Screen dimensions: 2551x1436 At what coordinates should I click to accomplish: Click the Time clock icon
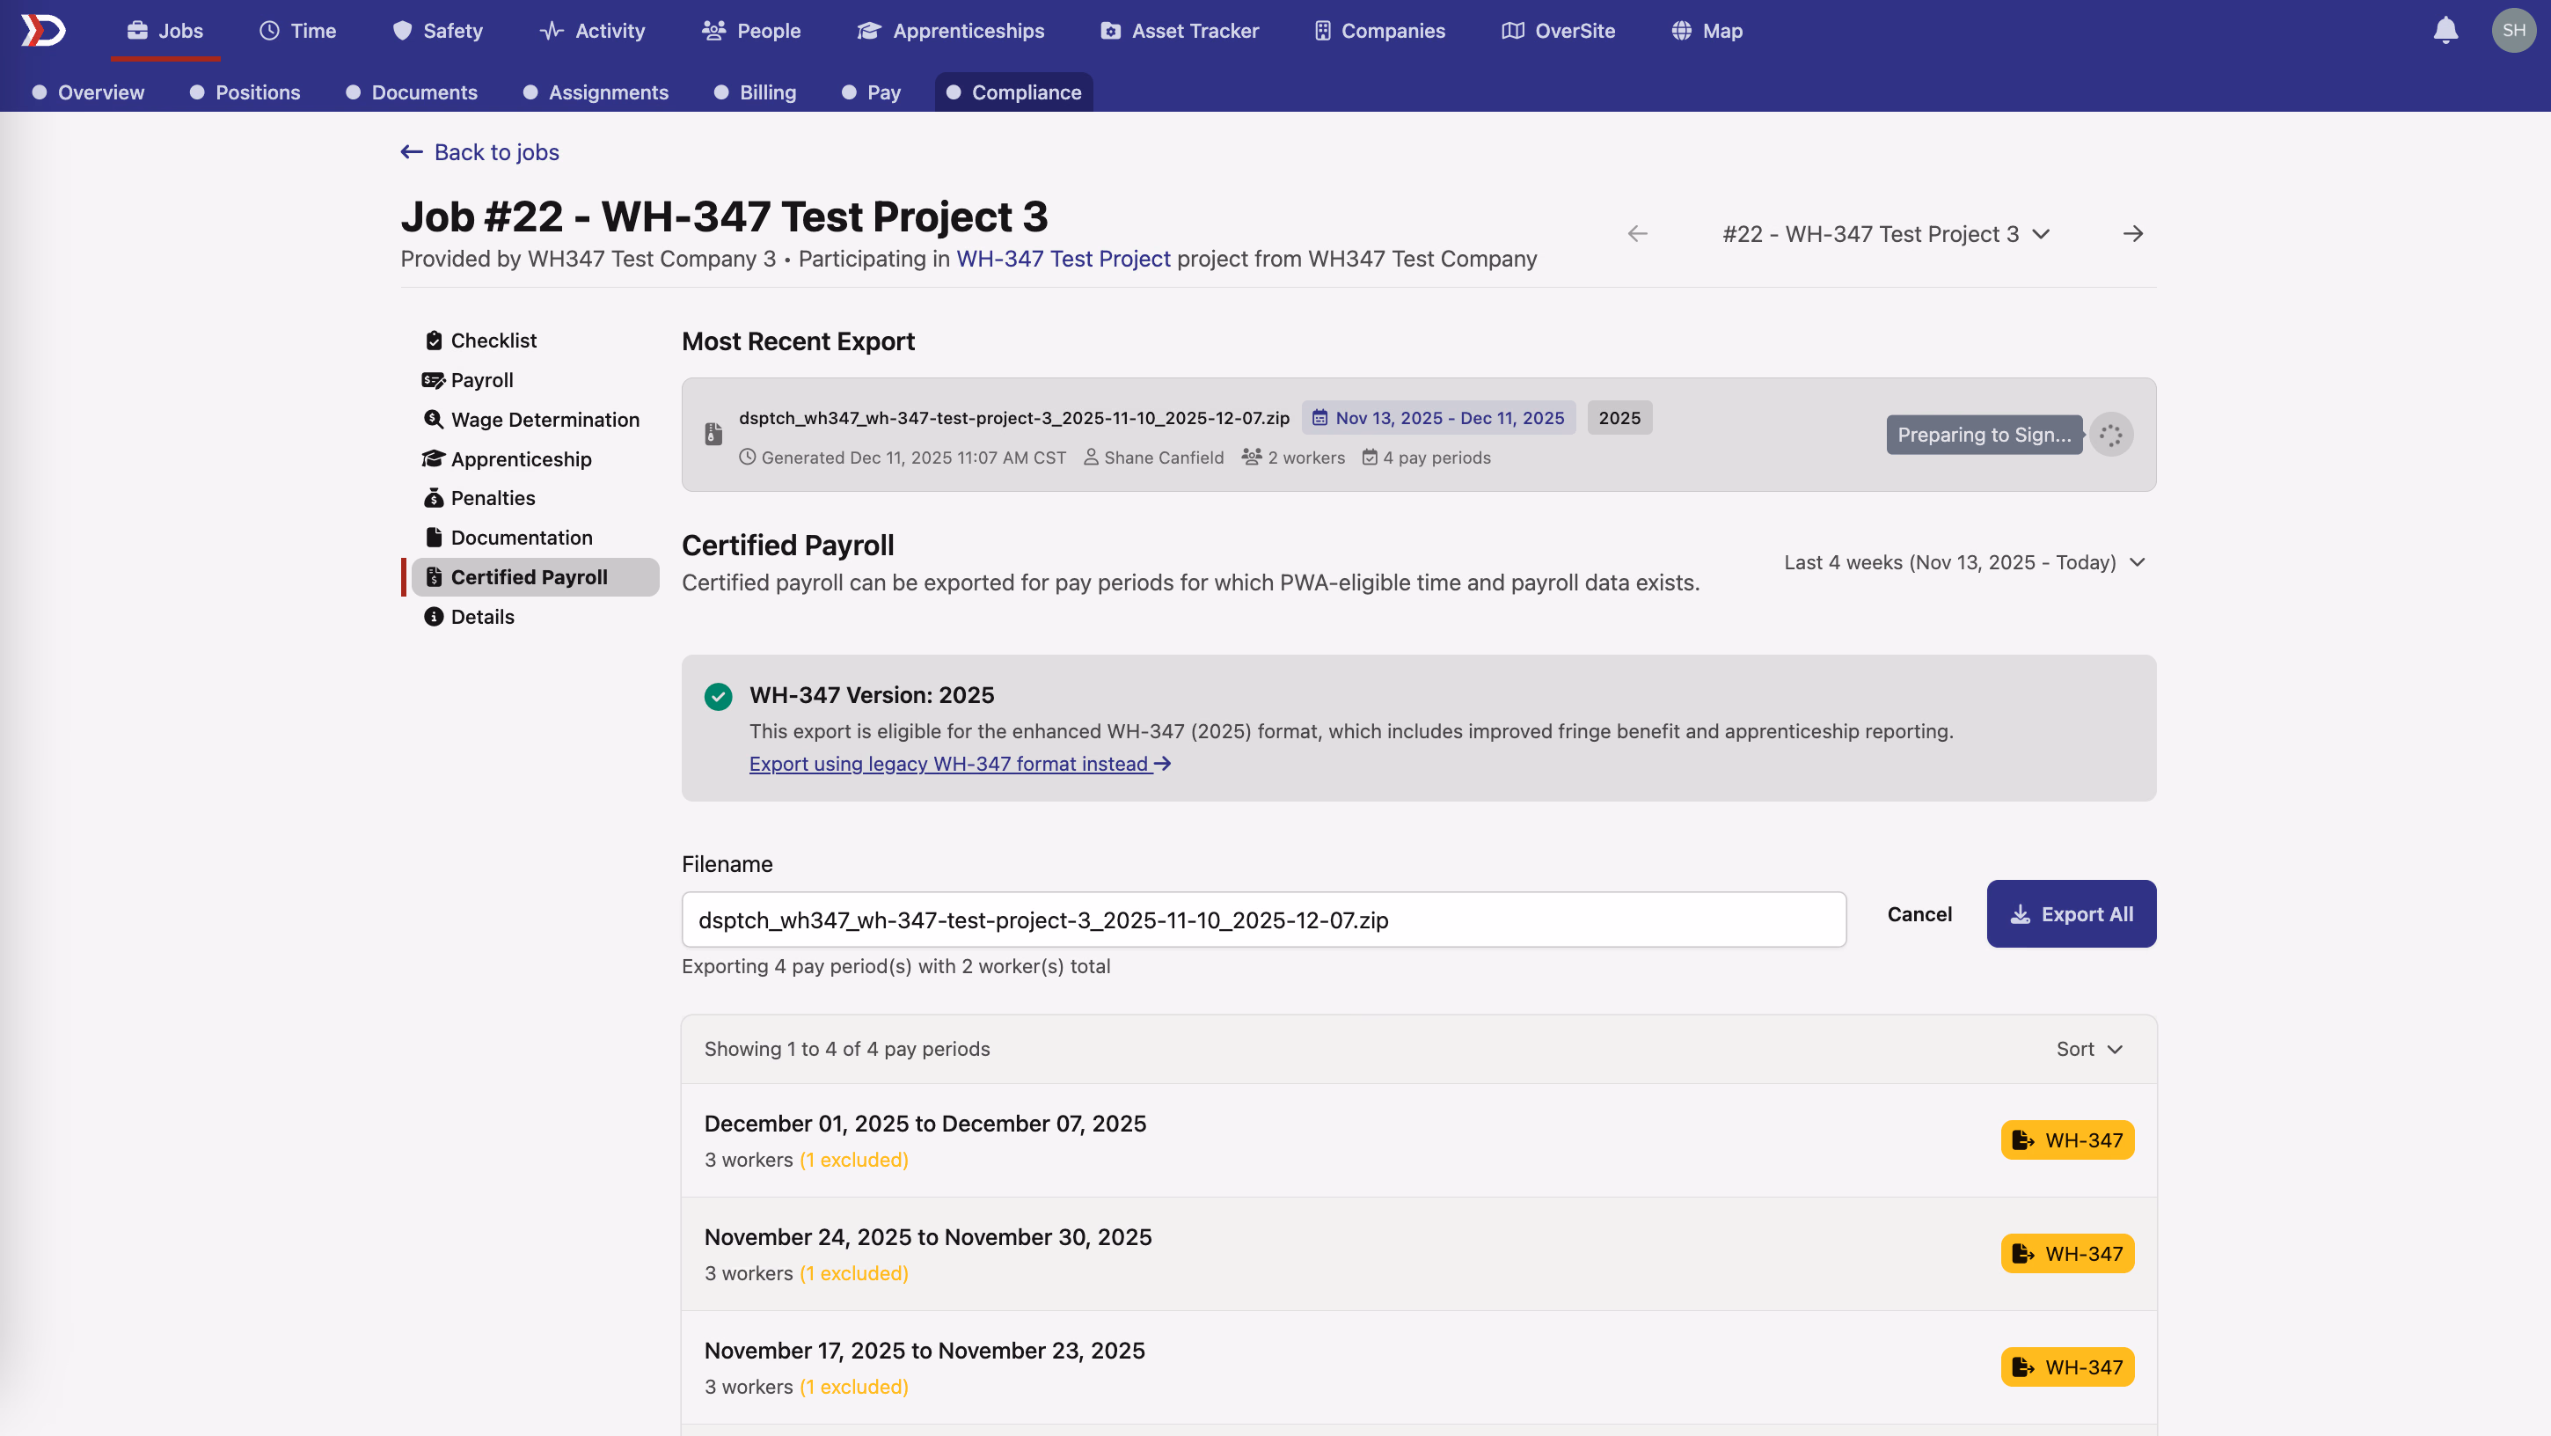tap(269, 31)
